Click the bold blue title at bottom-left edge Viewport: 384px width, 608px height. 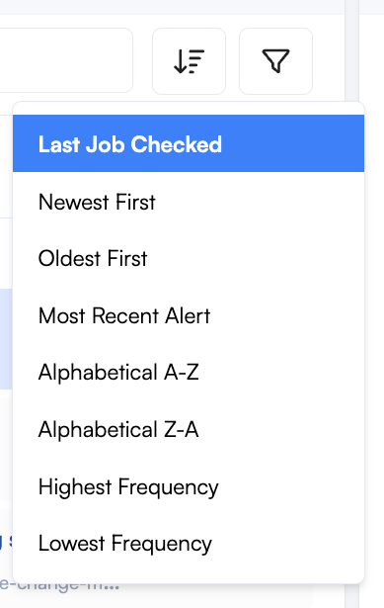(x=6, y=540)
